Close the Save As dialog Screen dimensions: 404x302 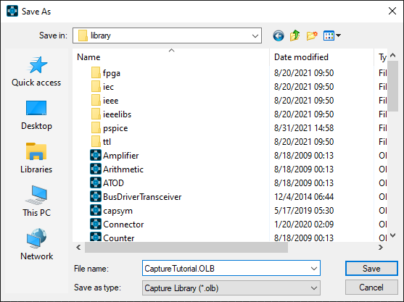point(392,11)
